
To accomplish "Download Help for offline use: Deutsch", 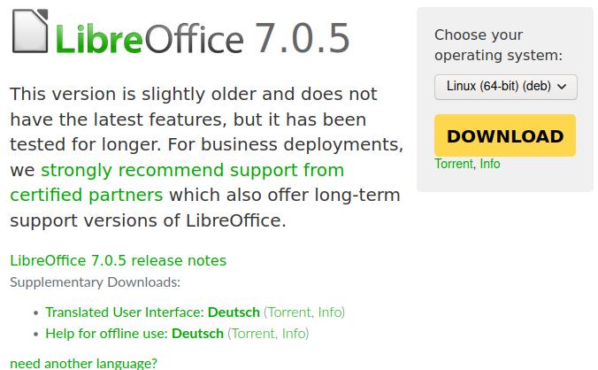I will [x=134, y=334].
